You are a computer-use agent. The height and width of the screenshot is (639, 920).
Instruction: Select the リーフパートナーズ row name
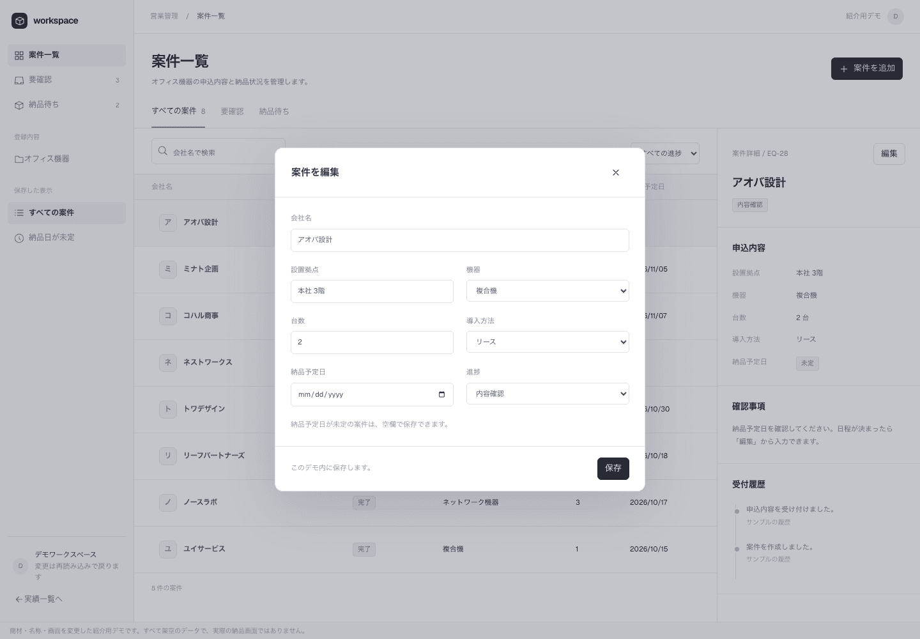click(x=214, y=456)
